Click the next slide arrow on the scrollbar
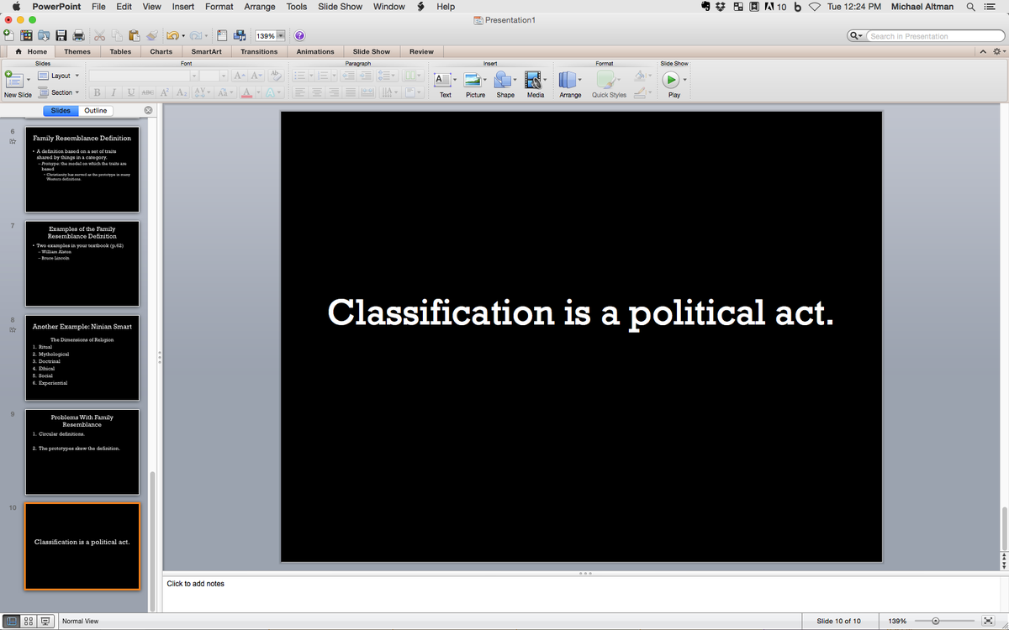 click(x=1005, y=564)
